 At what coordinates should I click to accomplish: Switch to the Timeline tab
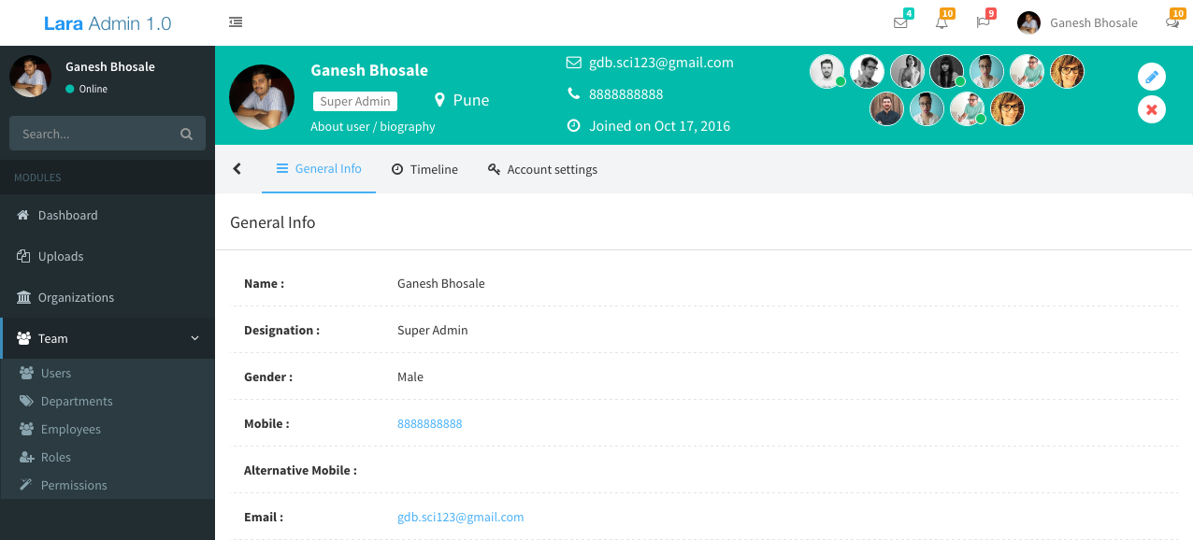pyautogui.click(x=424, y=169)
